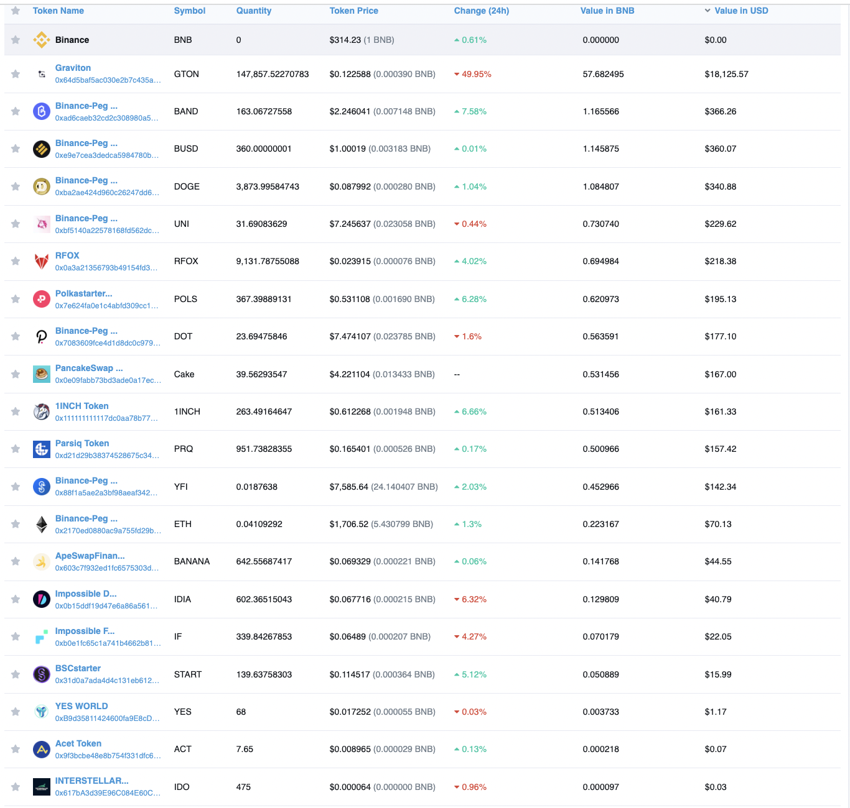850x808 pixels.
Task: Open the Parsiq Token link
Action: click(82, 443)
